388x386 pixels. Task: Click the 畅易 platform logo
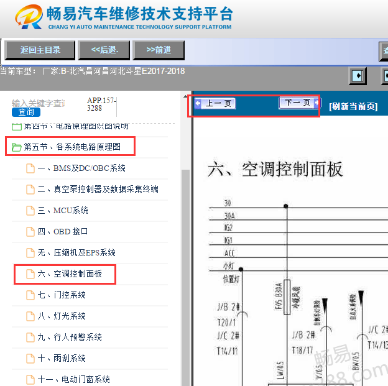[29, 17]
